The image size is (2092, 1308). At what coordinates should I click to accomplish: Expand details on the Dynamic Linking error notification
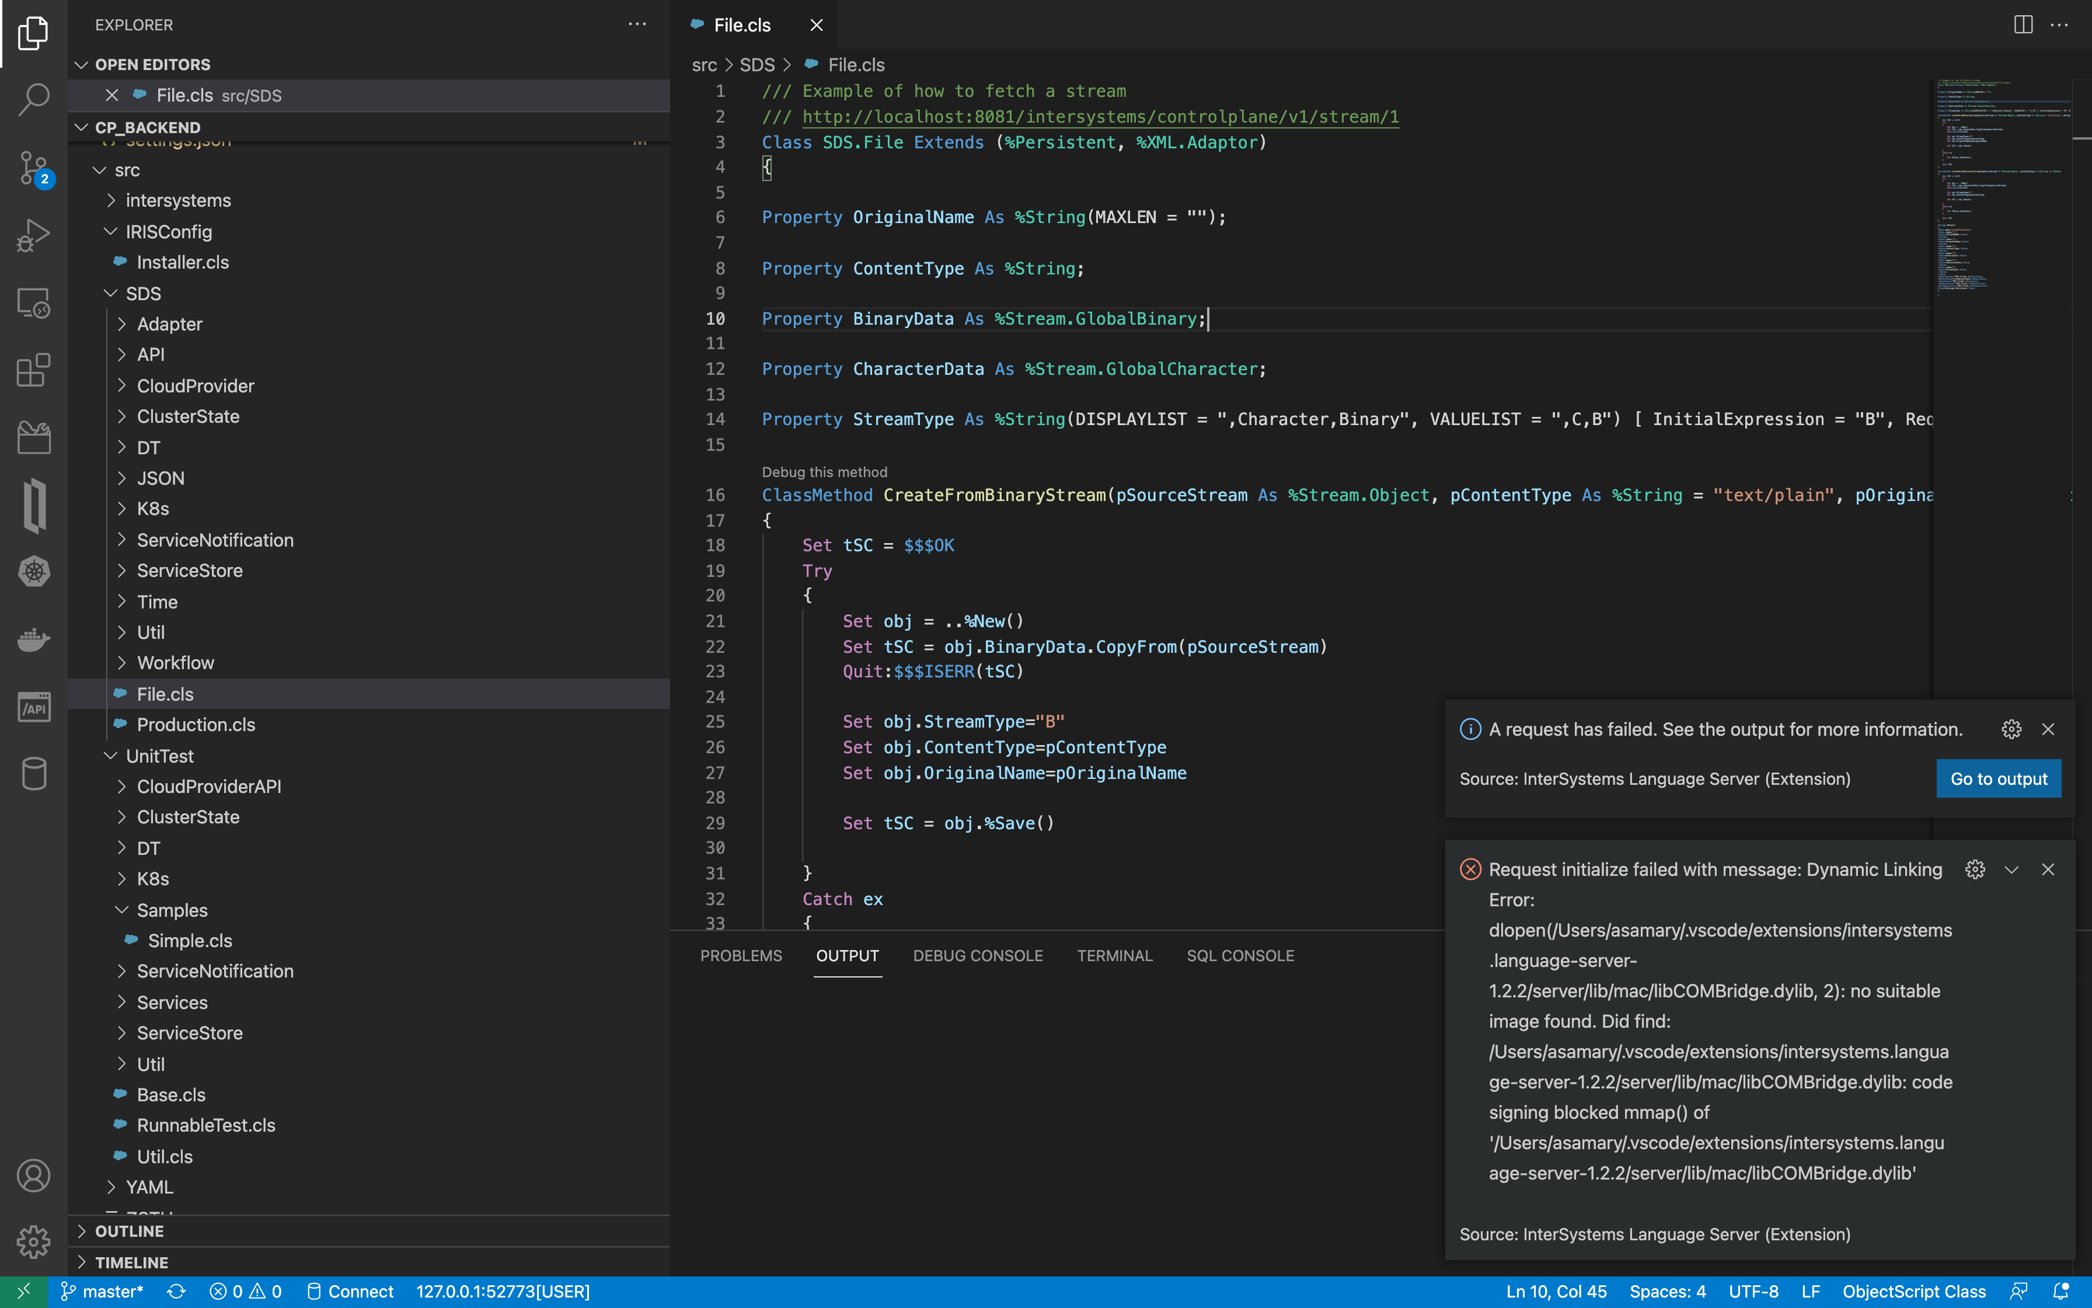click(2011, 869)
